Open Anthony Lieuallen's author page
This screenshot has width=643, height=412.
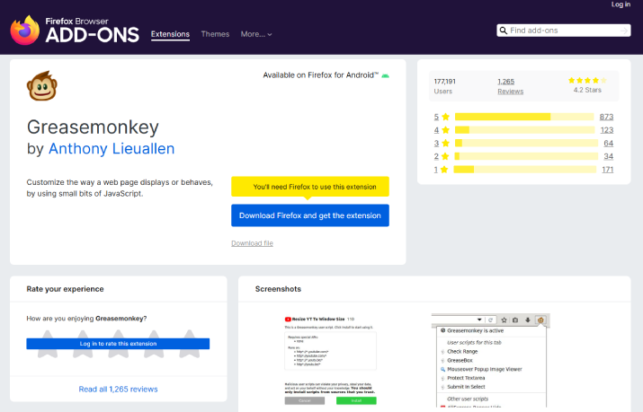(x=112, y=148)
